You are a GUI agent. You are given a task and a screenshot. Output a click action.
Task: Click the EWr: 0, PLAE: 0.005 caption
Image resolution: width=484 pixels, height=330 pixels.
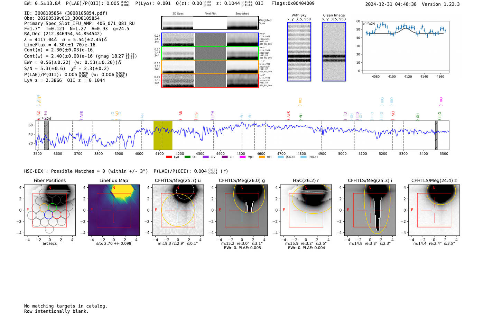pyautogui.click(x=242, y=248)
